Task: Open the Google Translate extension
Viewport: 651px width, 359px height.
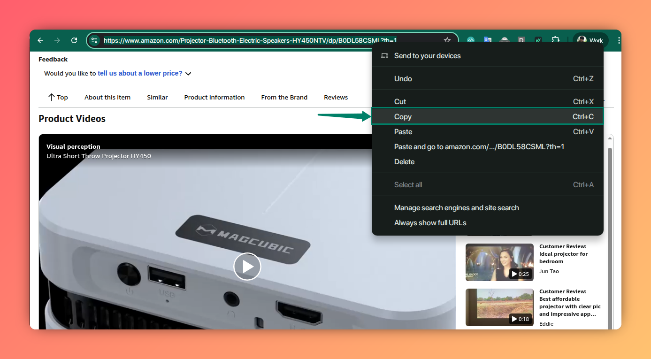Action: (488, 40)
